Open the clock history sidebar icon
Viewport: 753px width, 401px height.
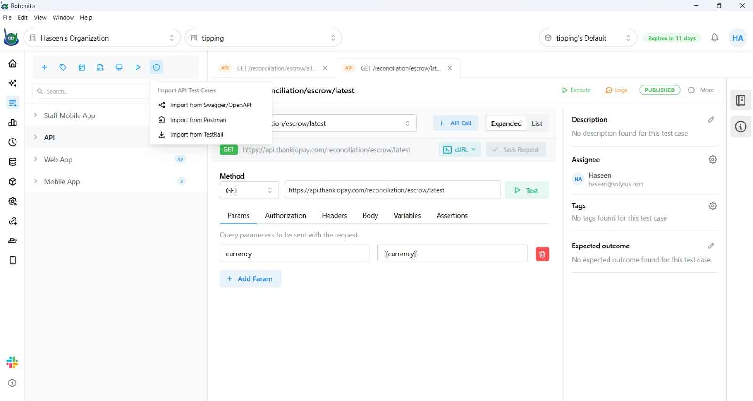13,142
